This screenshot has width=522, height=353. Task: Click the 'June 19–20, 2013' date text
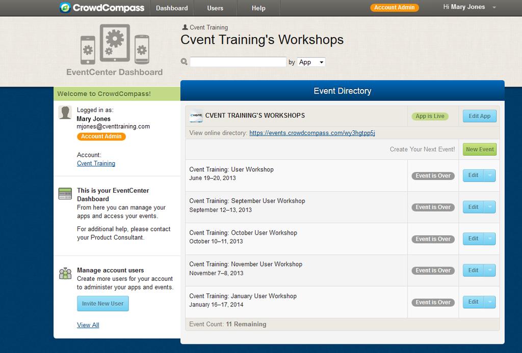point(213,178)
